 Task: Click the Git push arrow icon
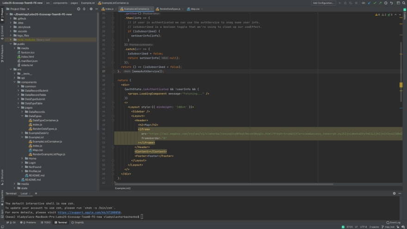click(x=380, y=3)
